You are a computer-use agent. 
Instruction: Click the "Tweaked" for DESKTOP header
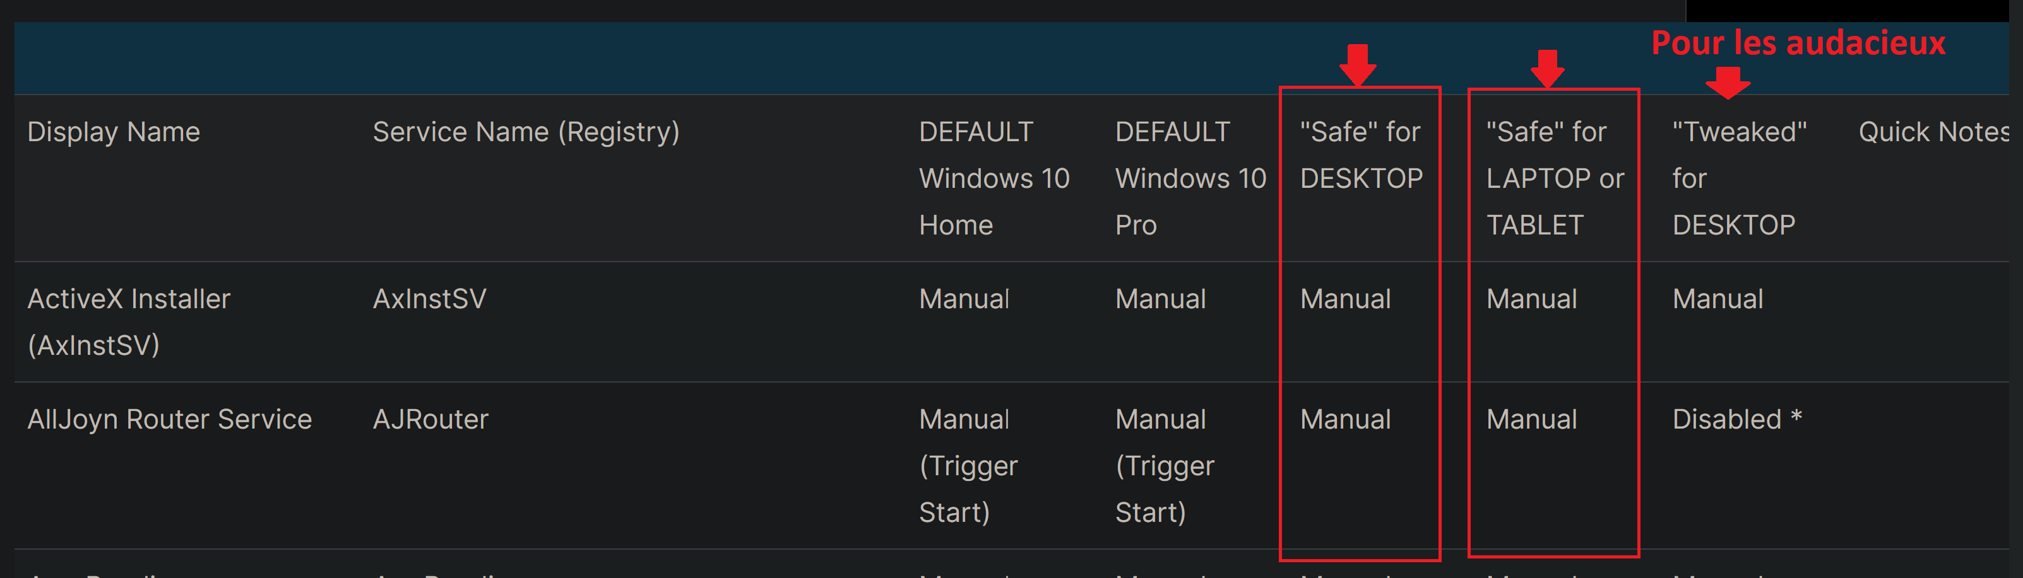pyautogui.click(x=1740, y=178)
